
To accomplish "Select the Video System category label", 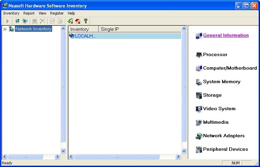I will pyautogui.click(x=219, y=109).
